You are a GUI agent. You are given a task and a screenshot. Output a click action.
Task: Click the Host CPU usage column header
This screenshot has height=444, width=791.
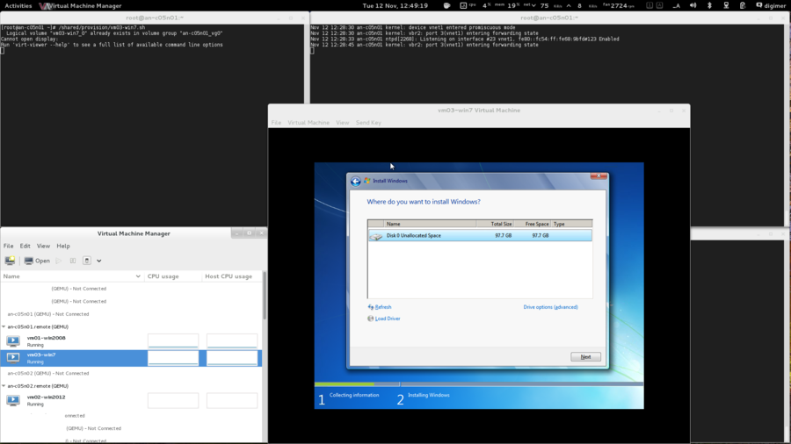pyautogui.click(x=232, y=276)
